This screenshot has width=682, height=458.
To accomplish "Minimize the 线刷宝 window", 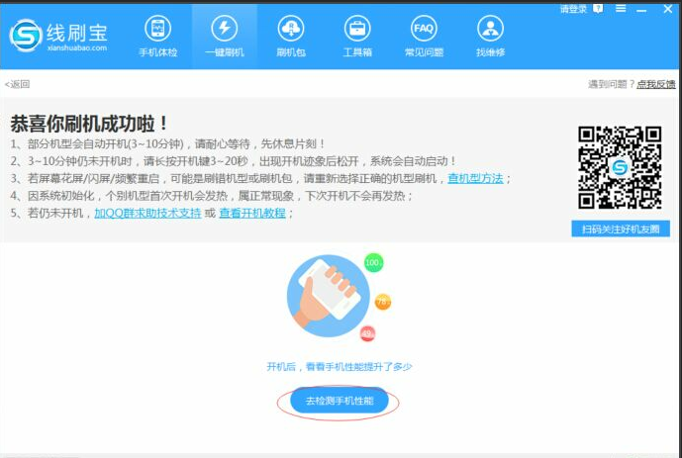I will [640, 9].
